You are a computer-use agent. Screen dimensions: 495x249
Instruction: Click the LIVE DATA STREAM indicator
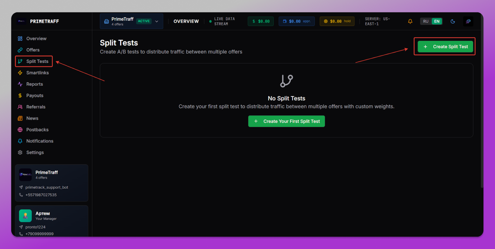pos(222,21)
